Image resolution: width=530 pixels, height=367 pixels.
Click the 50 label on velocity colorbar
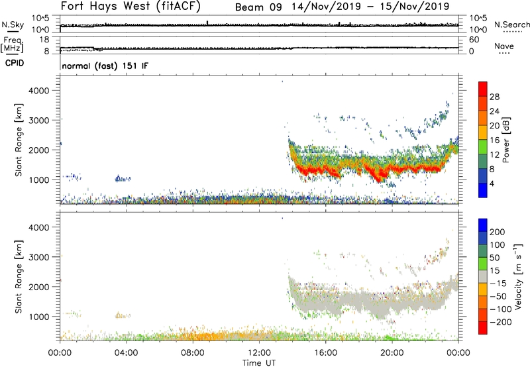point(494,258)
